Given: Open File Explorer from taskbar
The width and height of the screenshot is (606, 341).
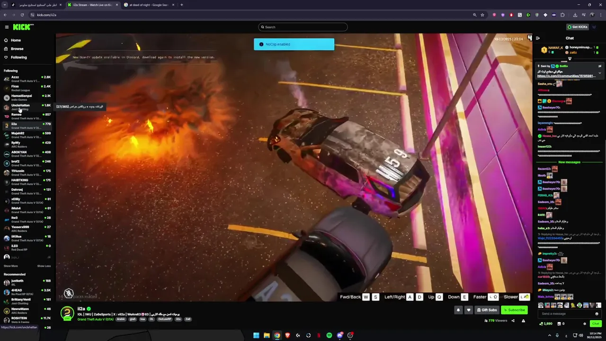Looking at the screenshot, I should [267, 335].
